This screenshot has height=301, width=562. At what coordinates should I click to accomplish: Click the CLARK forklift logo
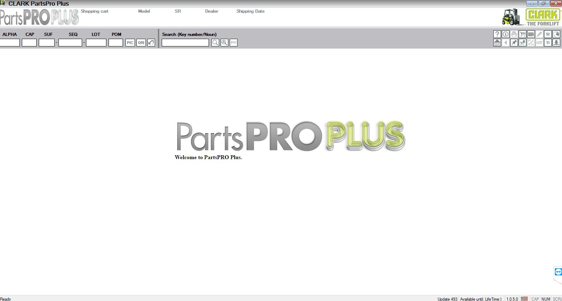coord(531,17)
